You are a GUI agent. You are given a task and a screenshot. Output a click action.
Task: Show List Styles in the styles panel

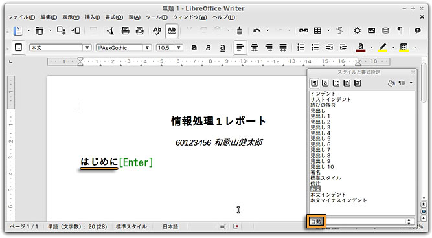(358, 83)
